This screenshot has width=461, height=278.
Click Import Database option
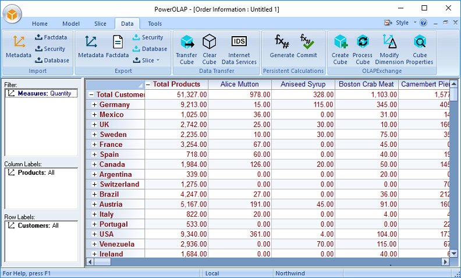pos(52,60)
